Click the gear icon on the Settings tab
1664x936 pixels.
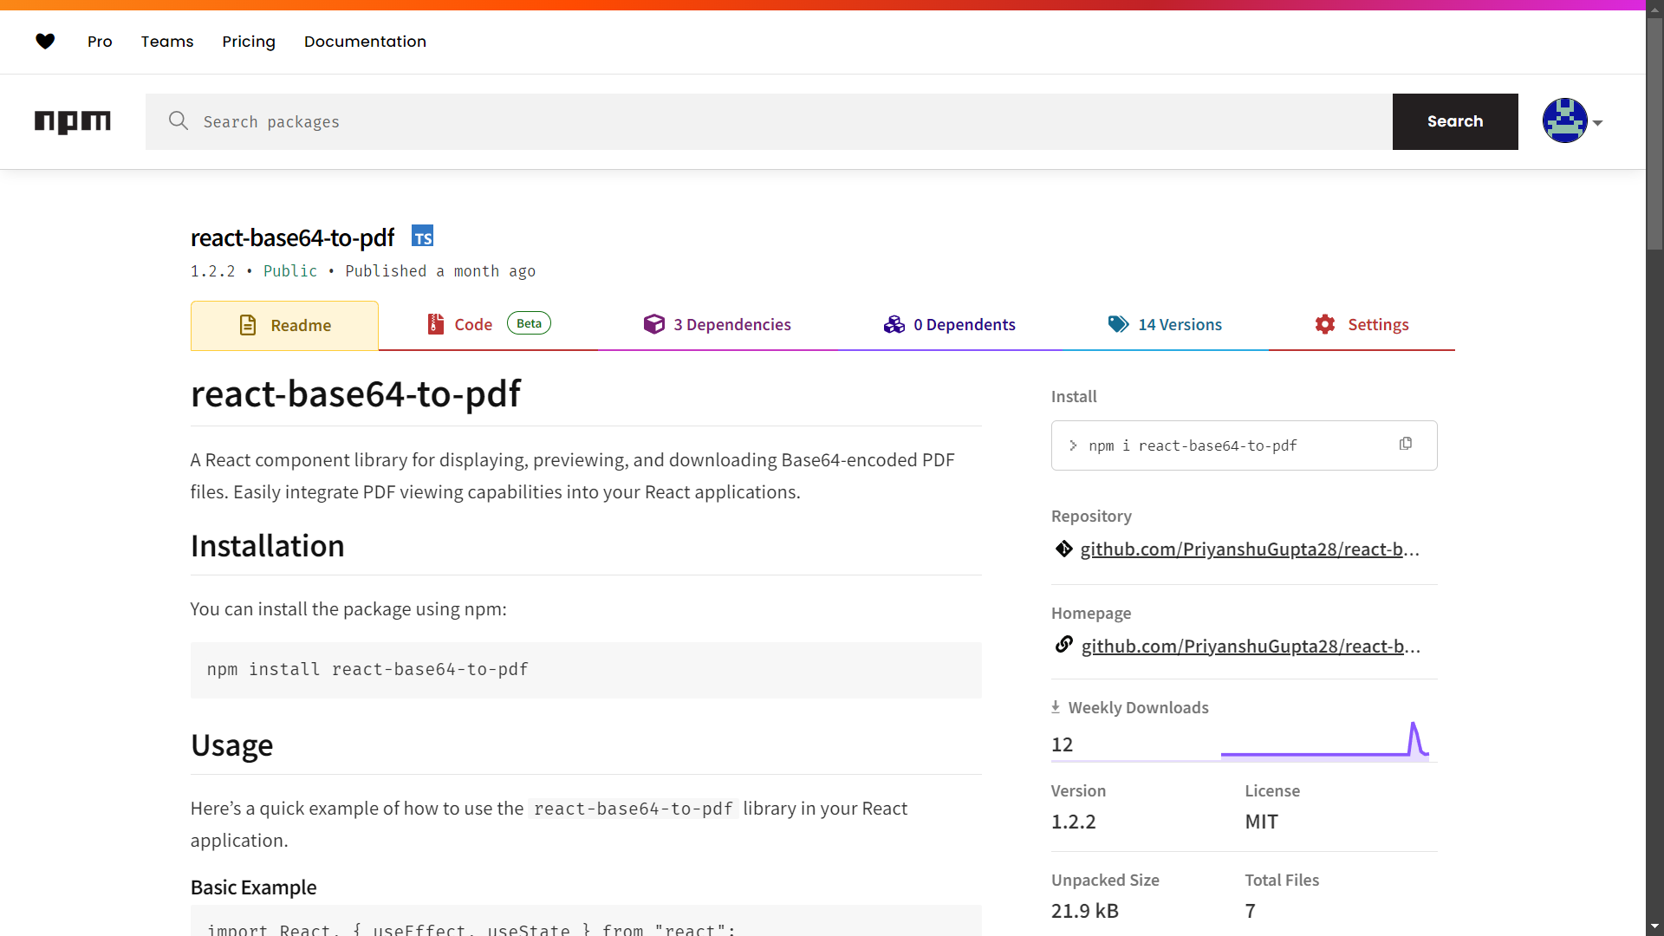click(x=1324, y=324)
